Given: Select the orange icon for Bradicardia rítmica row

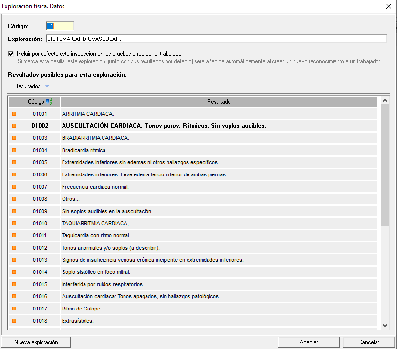Looking at the screenshot, I should 14,150.
